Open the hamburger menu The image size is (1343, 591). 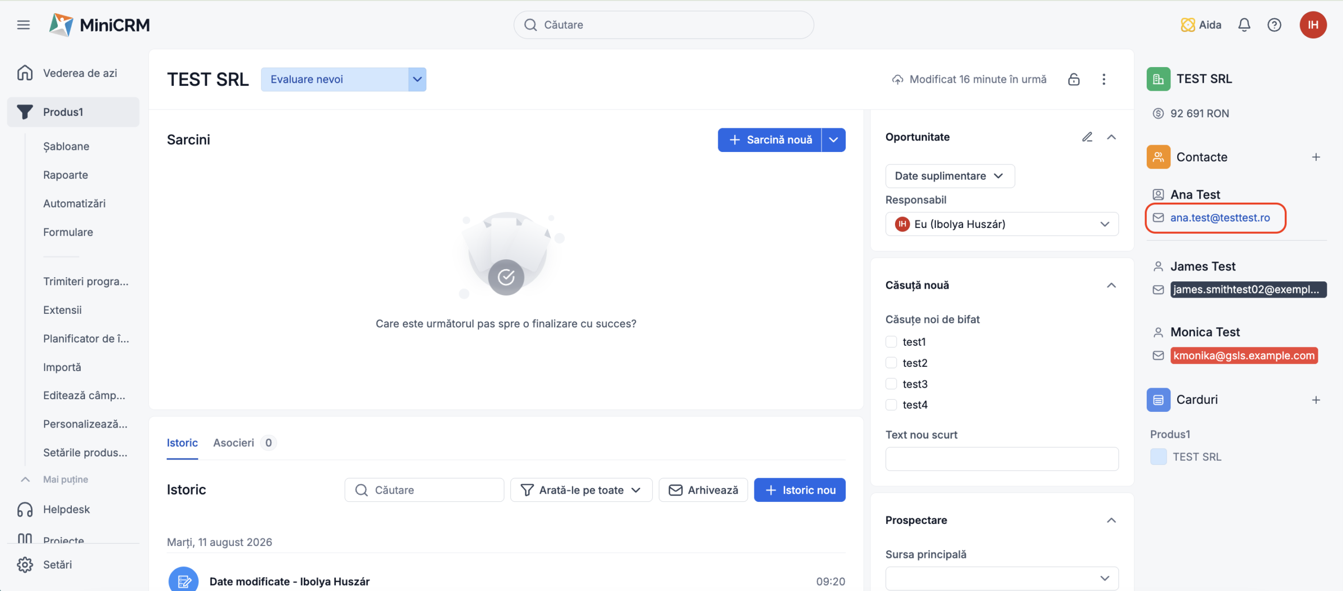[24, 25]
